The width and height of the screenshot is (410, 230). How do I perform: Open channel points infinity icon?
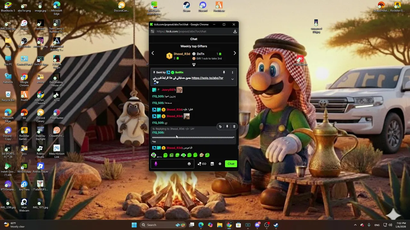[202, 164]
